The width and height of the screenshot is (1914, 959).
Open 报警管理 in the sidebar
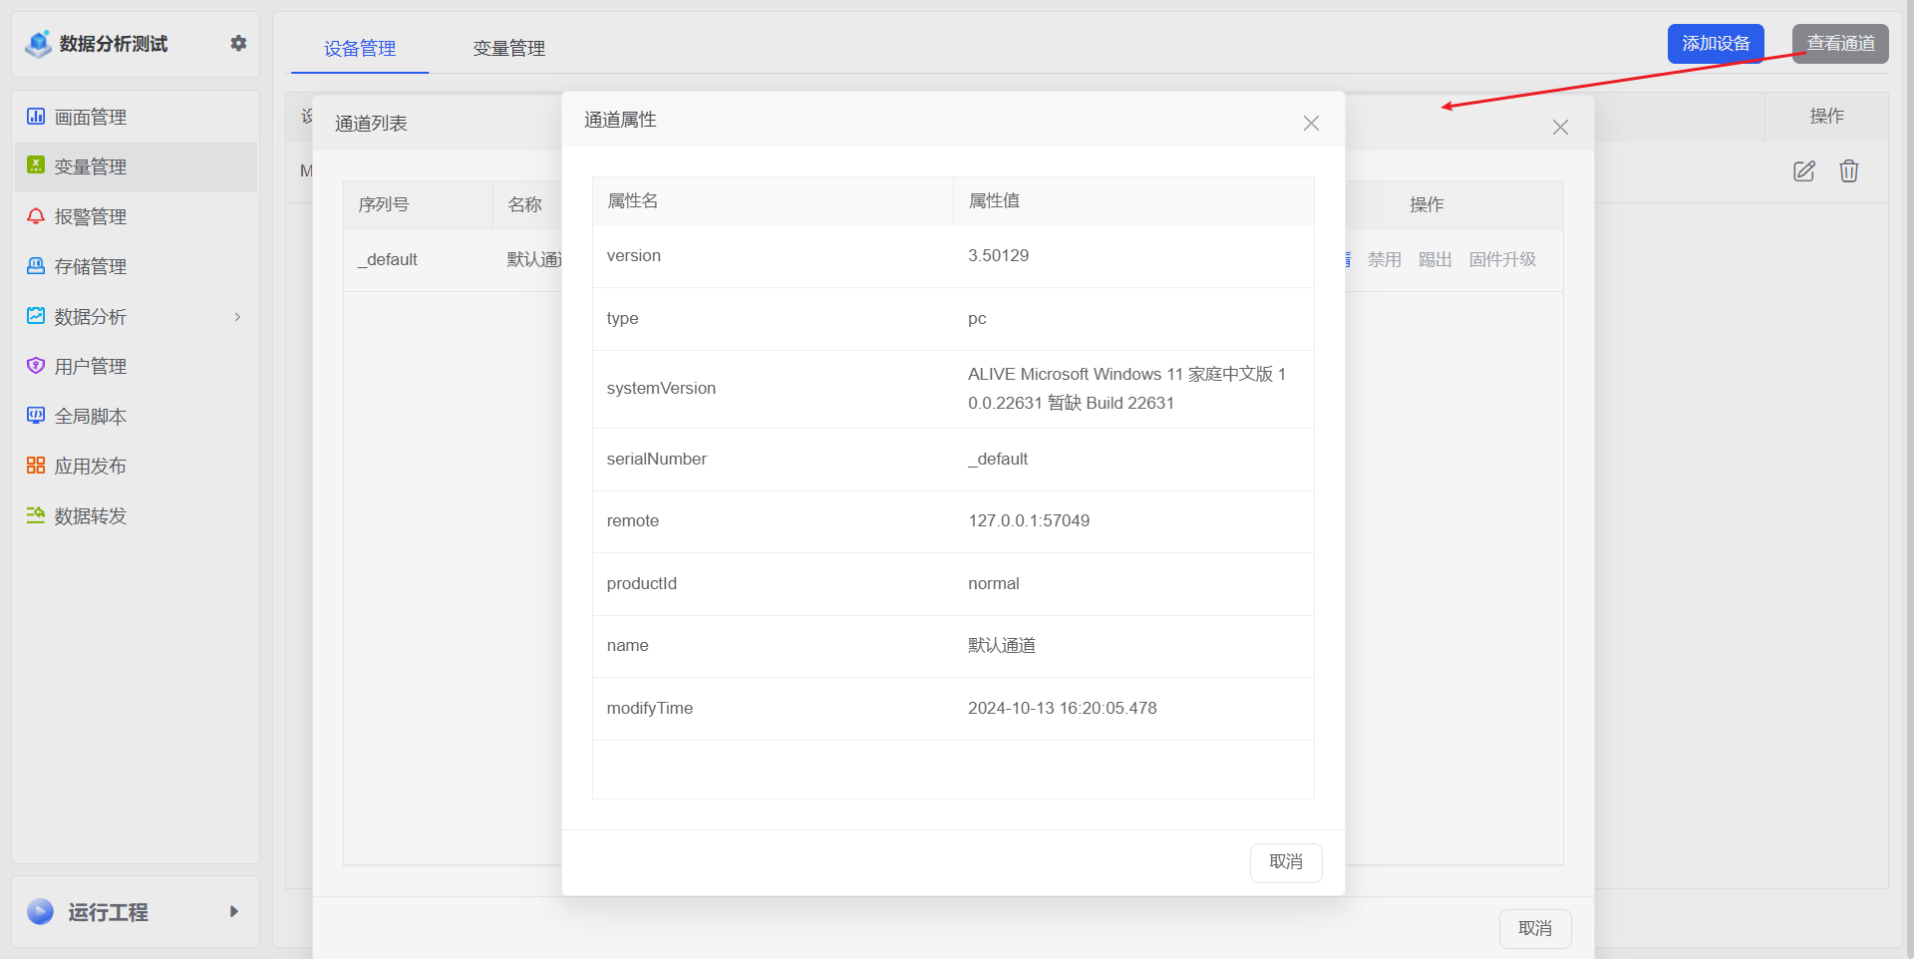[90, 217]
